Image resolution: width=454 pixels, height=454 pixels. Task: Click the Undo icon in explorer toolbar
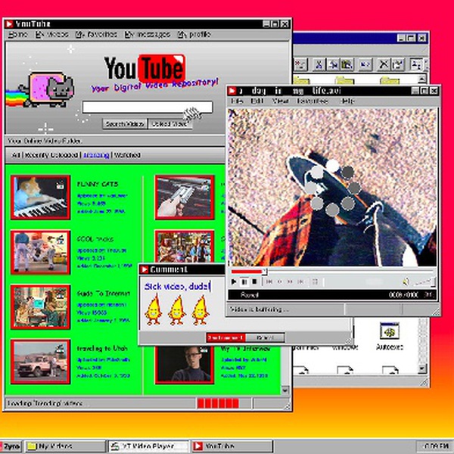pyautogui.click(x=365, y=64)
